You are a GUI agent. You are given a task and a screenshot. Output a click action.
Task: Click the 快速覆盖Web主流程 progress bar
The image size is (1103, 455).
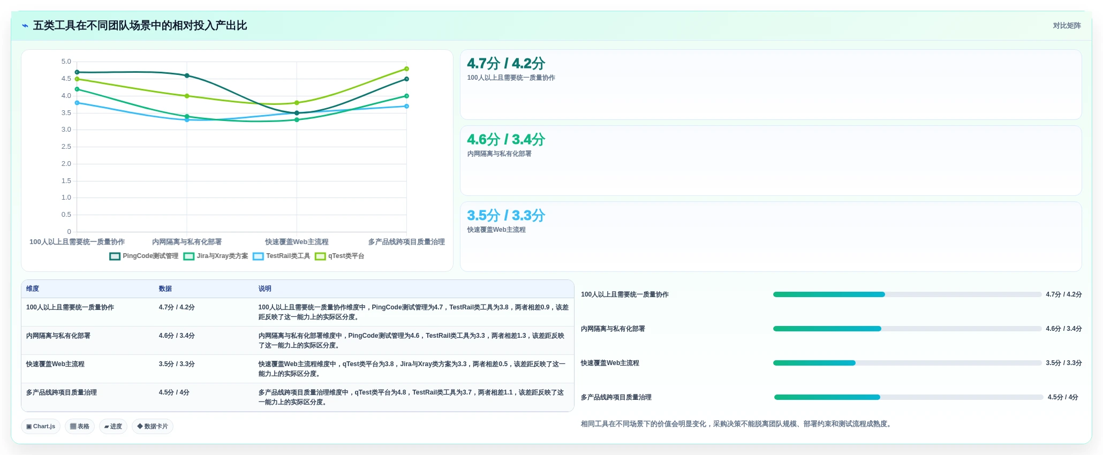tap(907, 363)
